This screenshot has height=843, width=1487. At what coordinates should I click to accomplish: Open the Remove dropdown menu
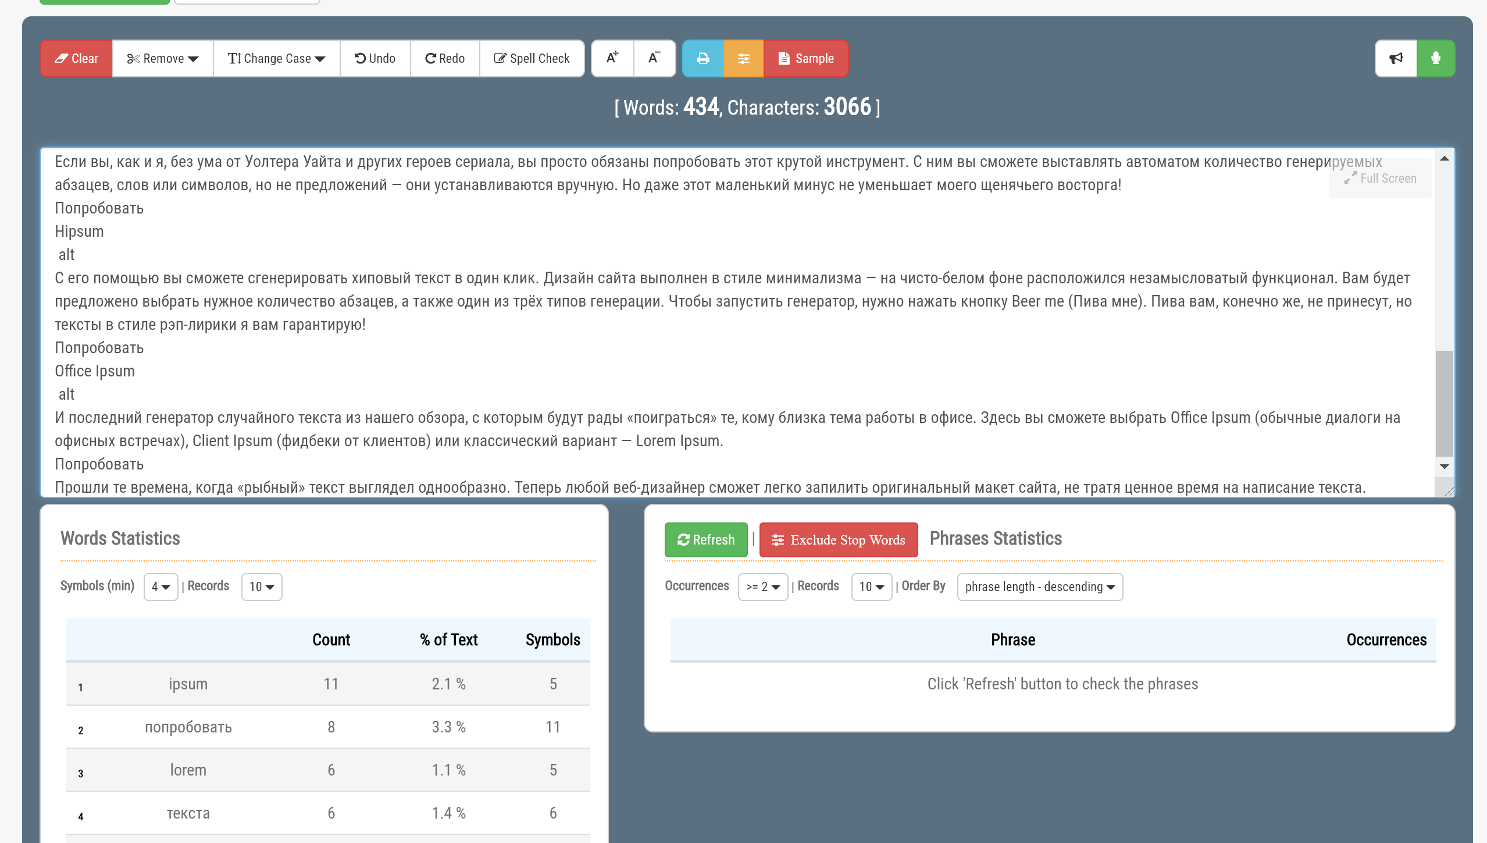tap(163, 58)
